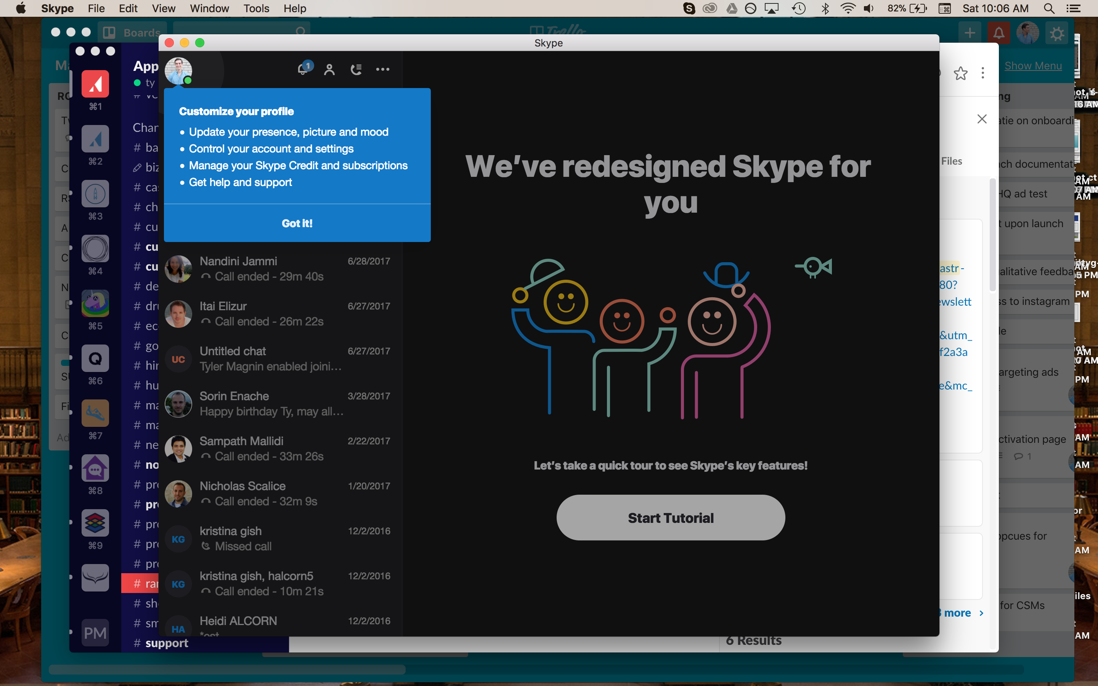Viewport: 1098px width, 686px height.
Task: Switch to Slack workspace ⌘7 icon
Action: (95, 414)
